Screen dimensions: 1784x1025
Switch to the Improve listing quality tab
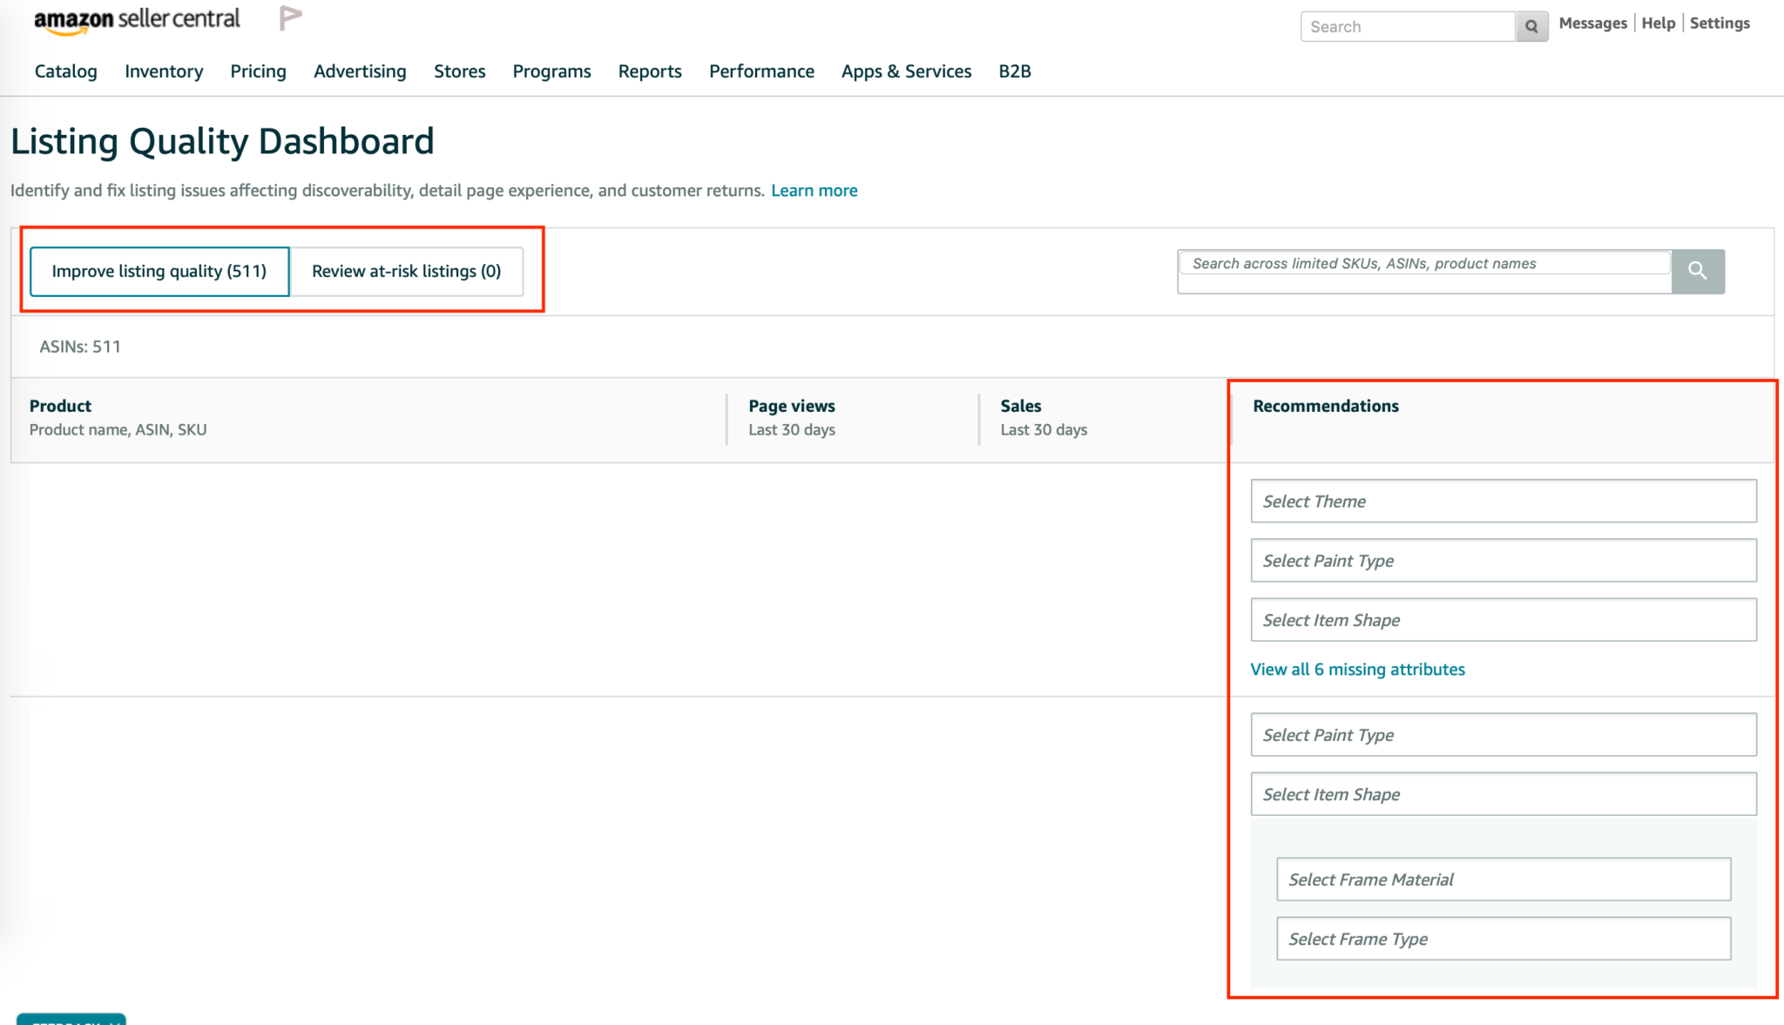click(x=159, y=271)
